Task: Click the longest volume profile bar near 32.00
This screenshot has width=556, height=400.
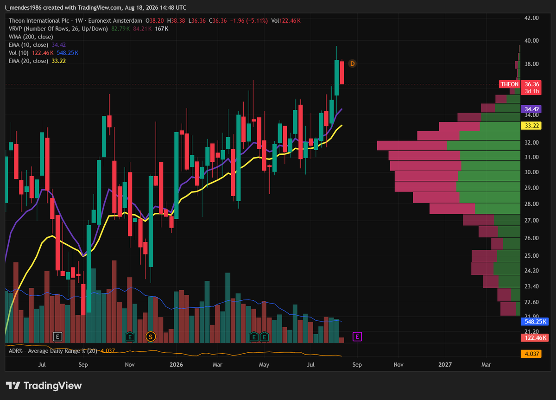Action: [449, 146]
